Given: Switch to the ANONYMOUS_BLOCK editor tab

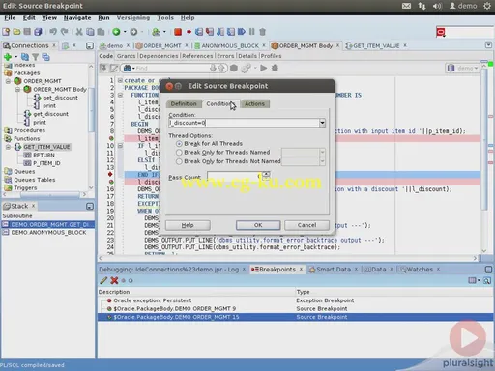Looking at the screenshot, I should (230, 45).
